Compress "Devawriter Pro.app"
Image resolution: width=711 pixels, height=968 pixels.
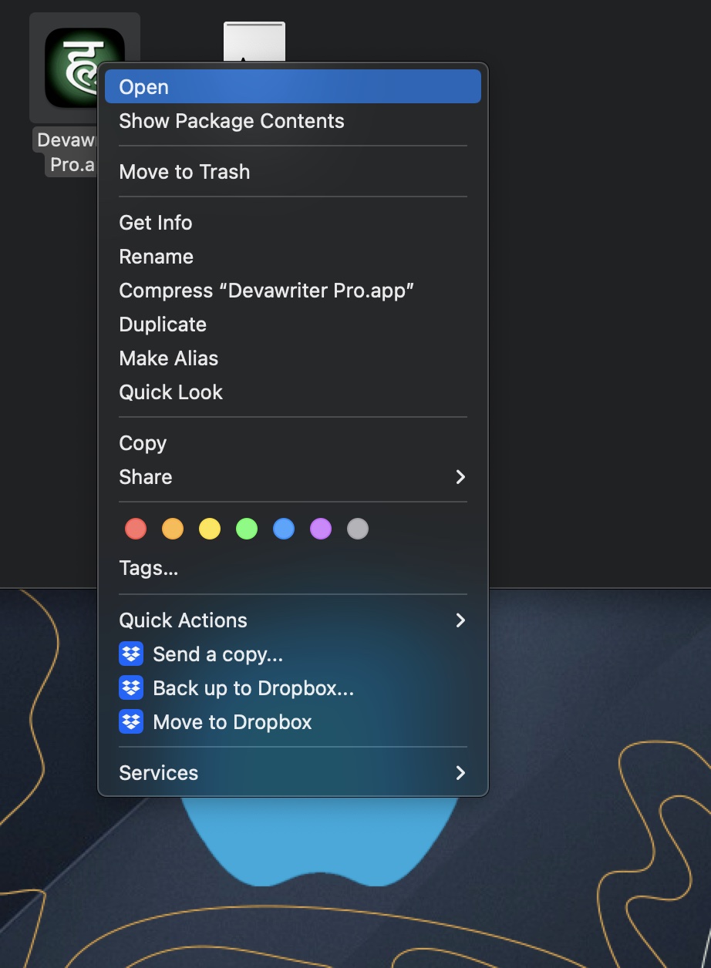click(x=293, y=291)
